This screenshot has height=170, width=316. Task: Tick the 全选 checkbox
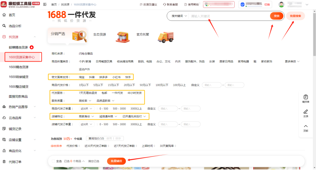(53, 161)
